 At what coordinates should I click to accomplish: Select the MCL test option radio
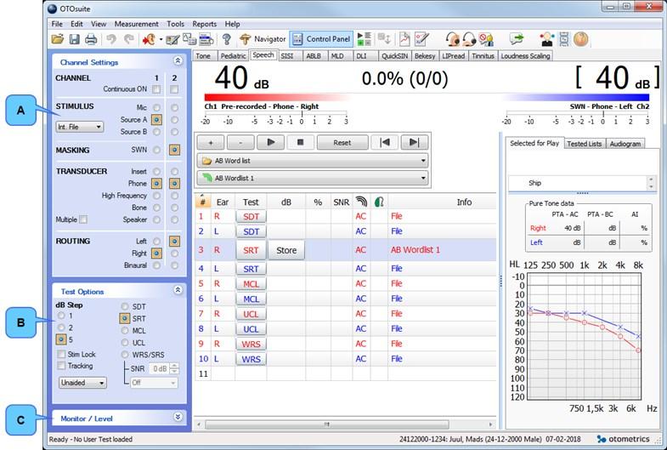[x=125, y=330]
